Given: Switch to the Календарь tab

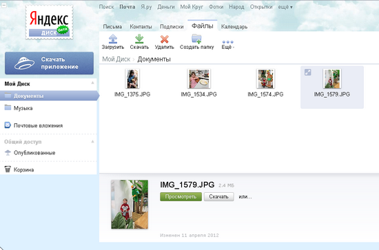Looking at the screenshot, I should [234, 27].
